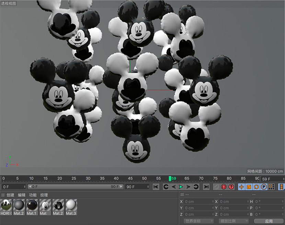Click the left arrow of preview range slider
The image size is (285, 225).
tap(30, 187)
